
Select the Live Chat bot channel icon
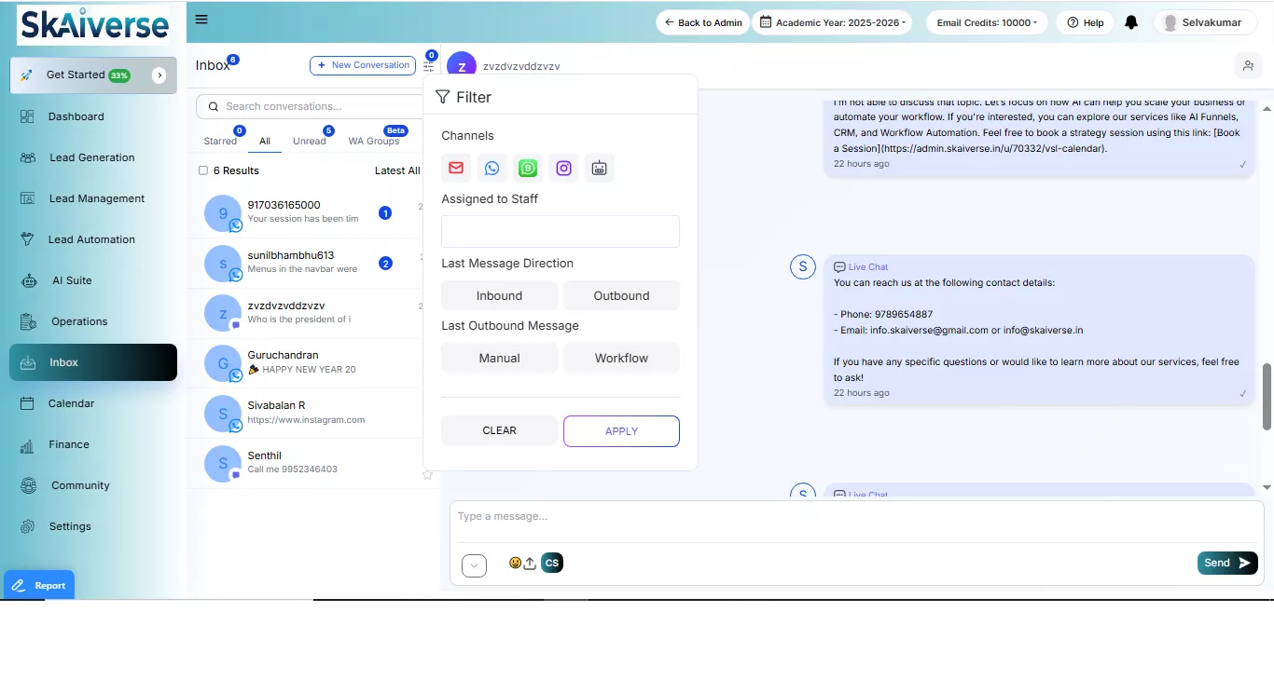tap(599, 169)
